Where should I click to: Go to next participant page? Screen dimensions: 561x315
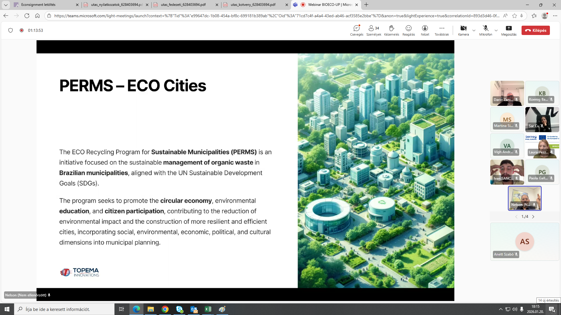coord(533,217)
